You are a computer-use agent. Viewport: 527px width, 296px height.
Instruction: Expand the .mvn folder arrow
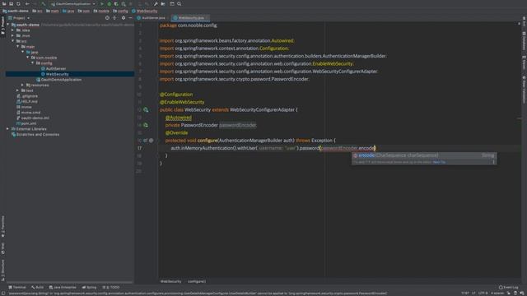coord(13,35)
